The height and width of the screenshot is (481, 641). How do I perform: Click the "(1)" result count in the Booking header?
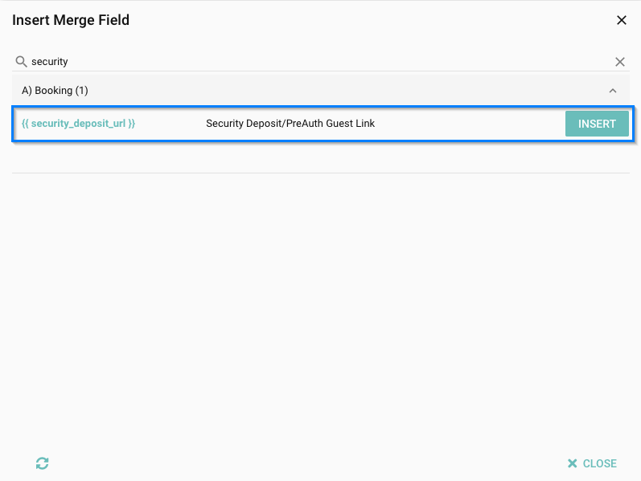point(81,91)
